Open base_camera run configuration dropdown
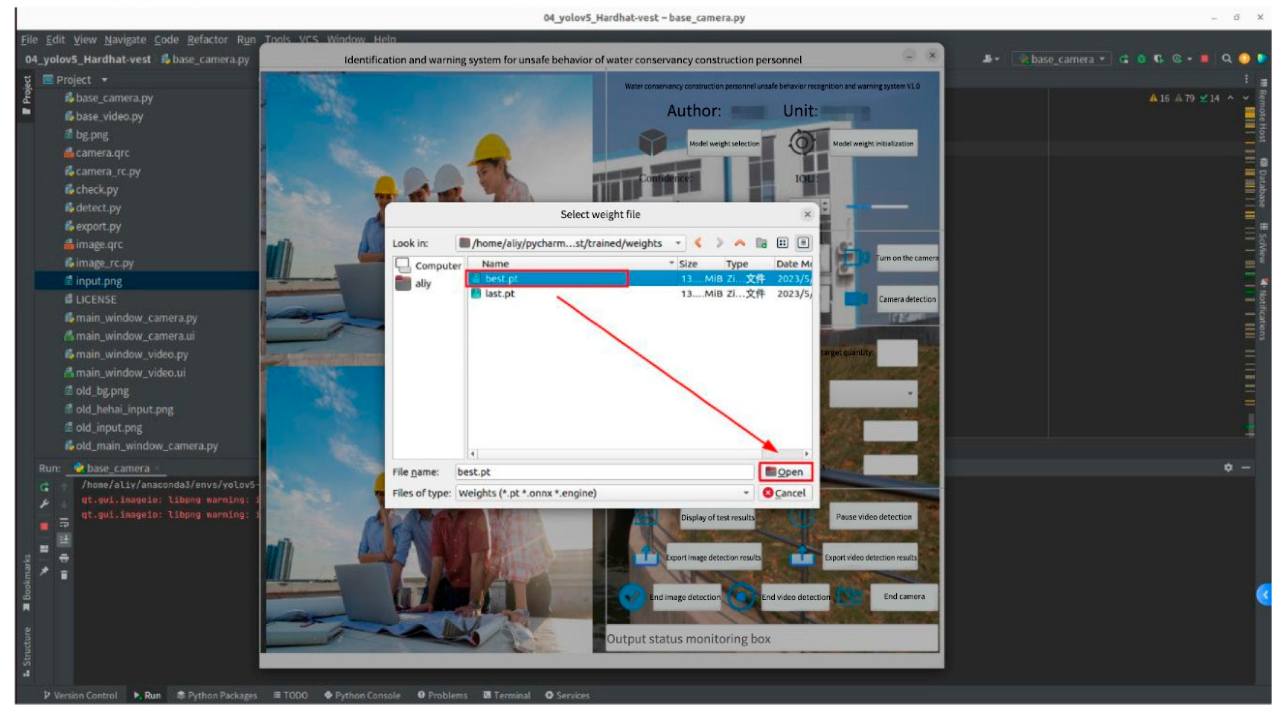 click(x=1062, y=59)
